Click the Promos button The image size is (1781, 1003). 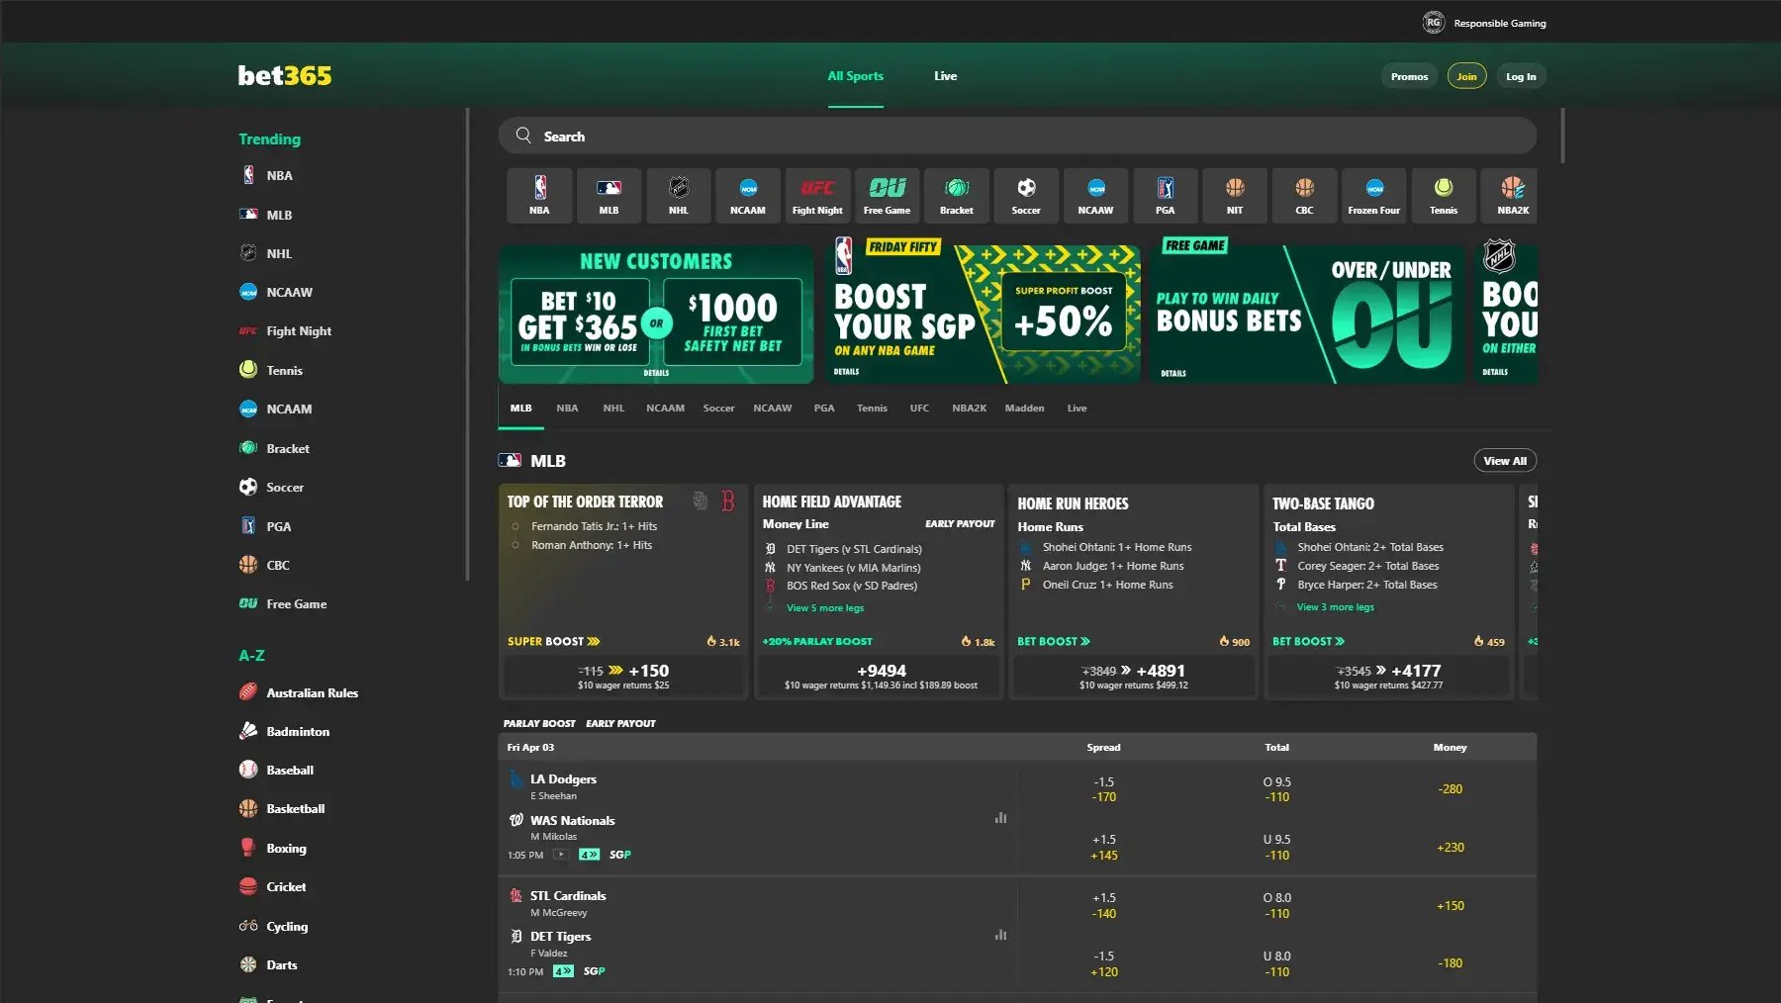point(1409,76)
